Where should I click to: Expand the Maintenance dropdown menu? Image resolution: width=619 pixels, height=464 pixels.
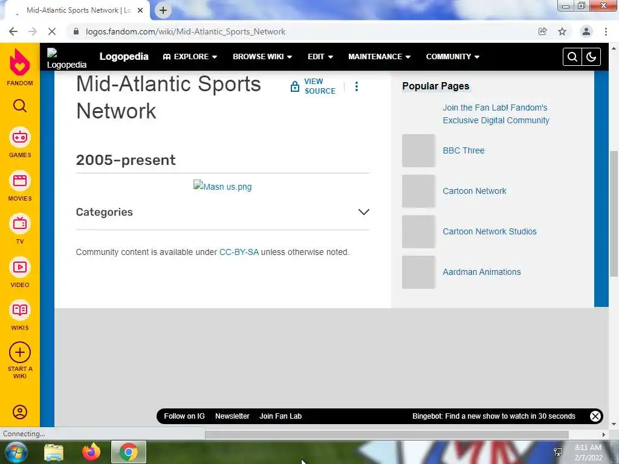click(379, 57)
